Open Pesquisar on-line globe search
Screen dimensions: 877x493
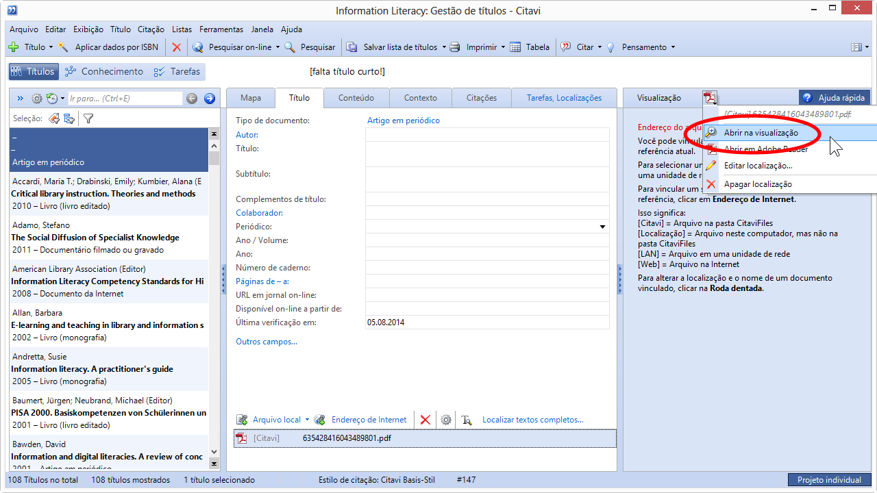tap(198, 47)
